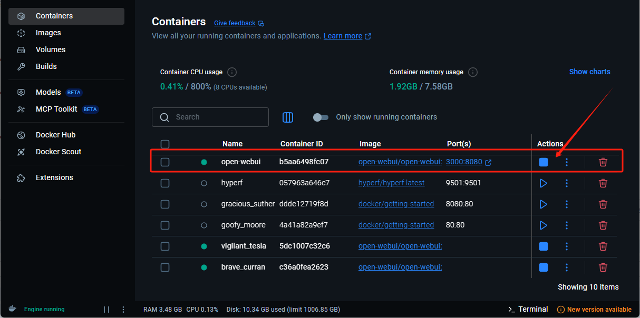Start the gracious_suther container
Viewport: 640px width, 318px height.
pos(544,204)
